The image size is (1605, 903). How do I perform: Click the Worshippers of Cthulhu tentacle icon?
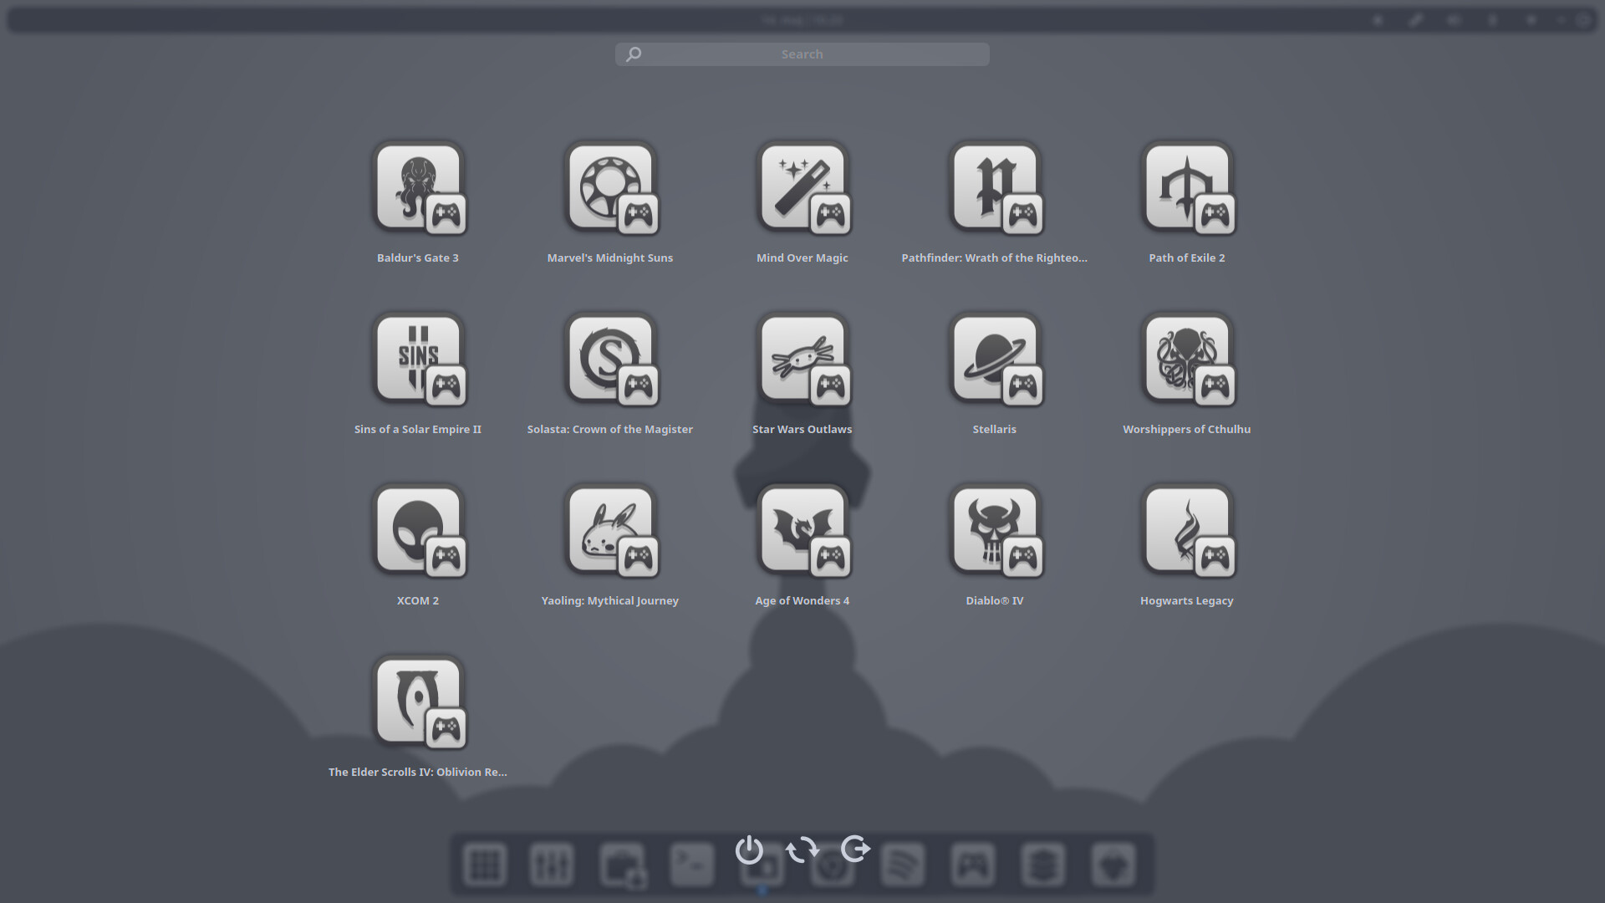click(1188, 360)
